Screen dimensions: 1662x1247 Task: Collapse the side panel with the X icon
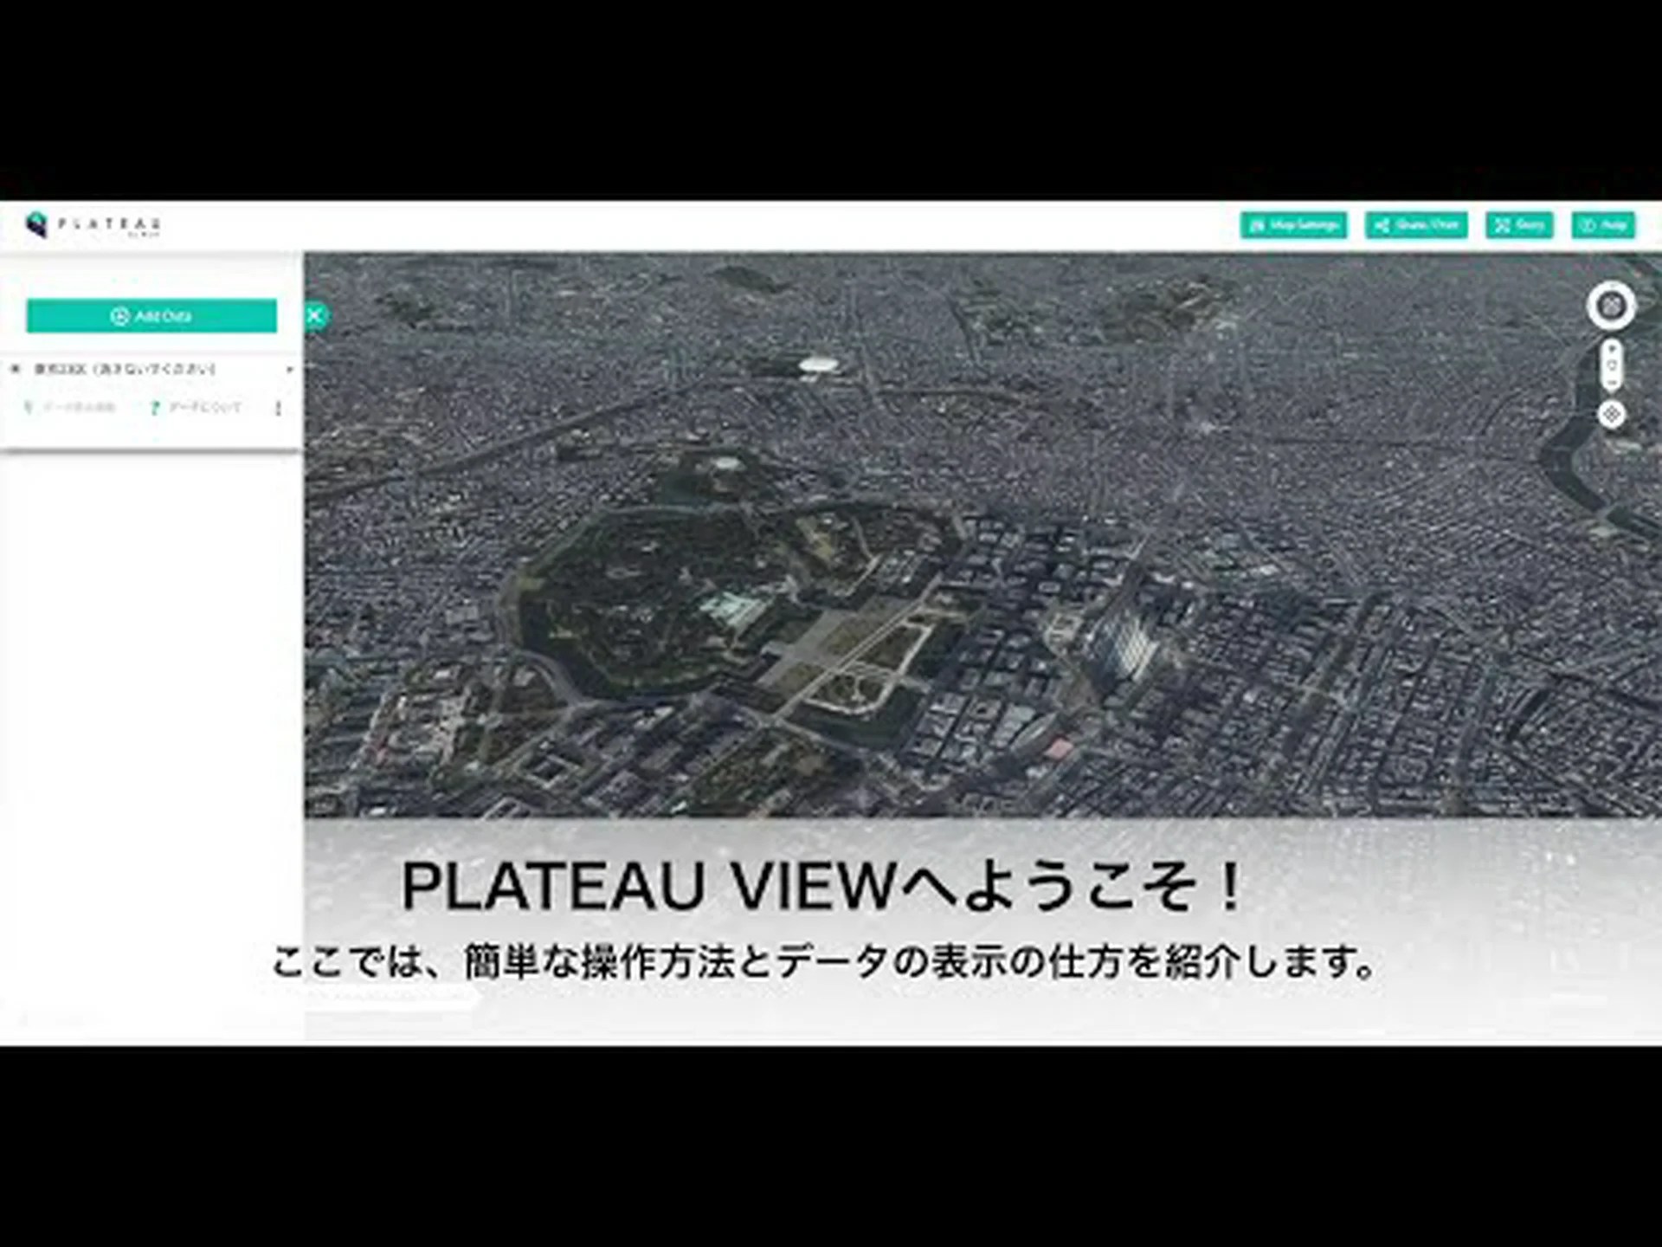point(315,315)
